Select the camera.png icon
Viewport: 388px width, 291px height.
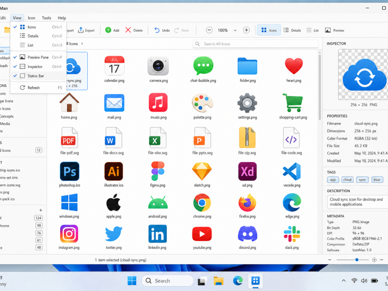tap(159, 69)
